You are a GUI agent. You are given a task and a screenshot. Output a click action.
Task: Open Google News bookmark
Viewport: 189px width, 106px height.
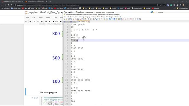pos(16,8)
